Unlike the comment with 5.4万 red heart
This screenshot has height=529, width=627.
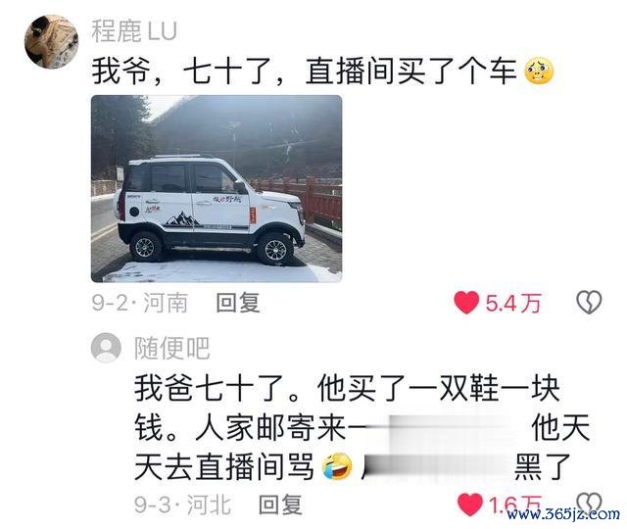[x=466, y=303]
